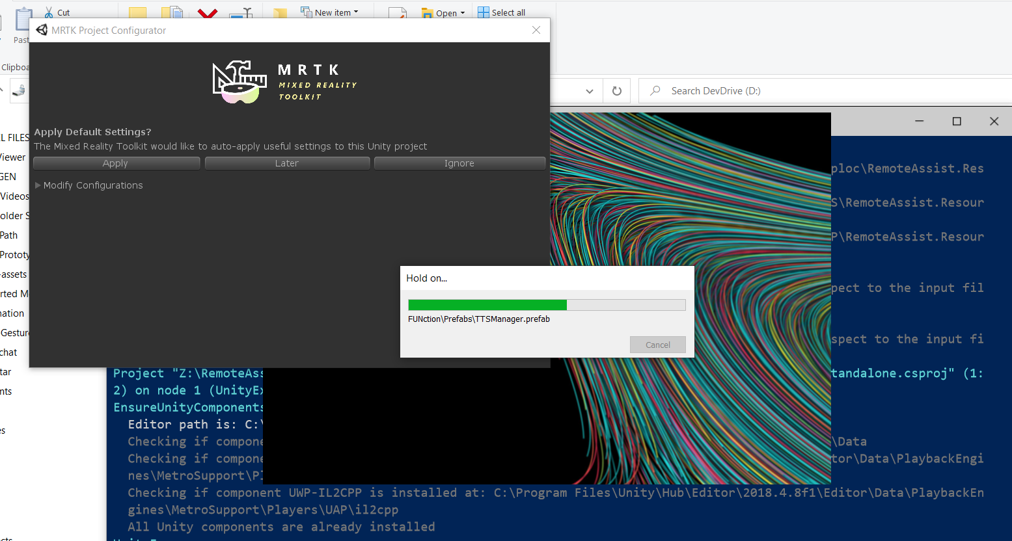This screenshot has width=1012, height=541.
Task: Click 'All Unity components are already installed' line
Action: coord(281,527)
